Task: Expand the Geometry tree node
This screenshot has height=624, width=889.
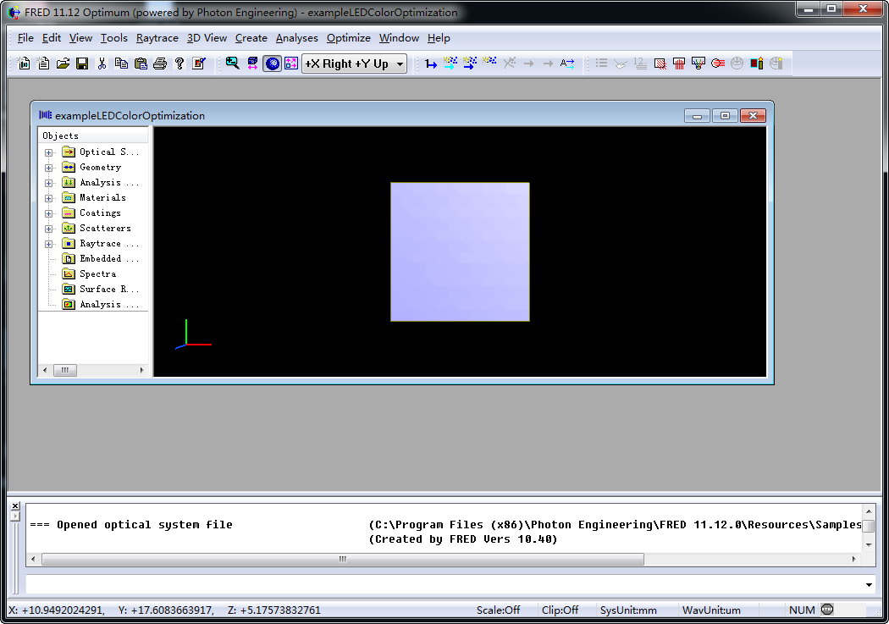Action: [49, 168]
